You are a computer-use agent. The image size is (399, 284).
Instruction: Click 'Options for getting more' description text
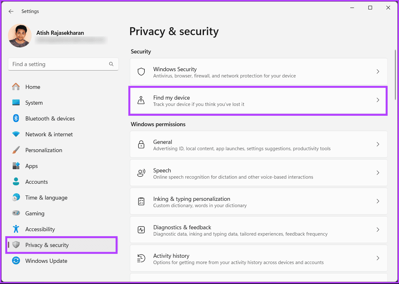[238, 262]
